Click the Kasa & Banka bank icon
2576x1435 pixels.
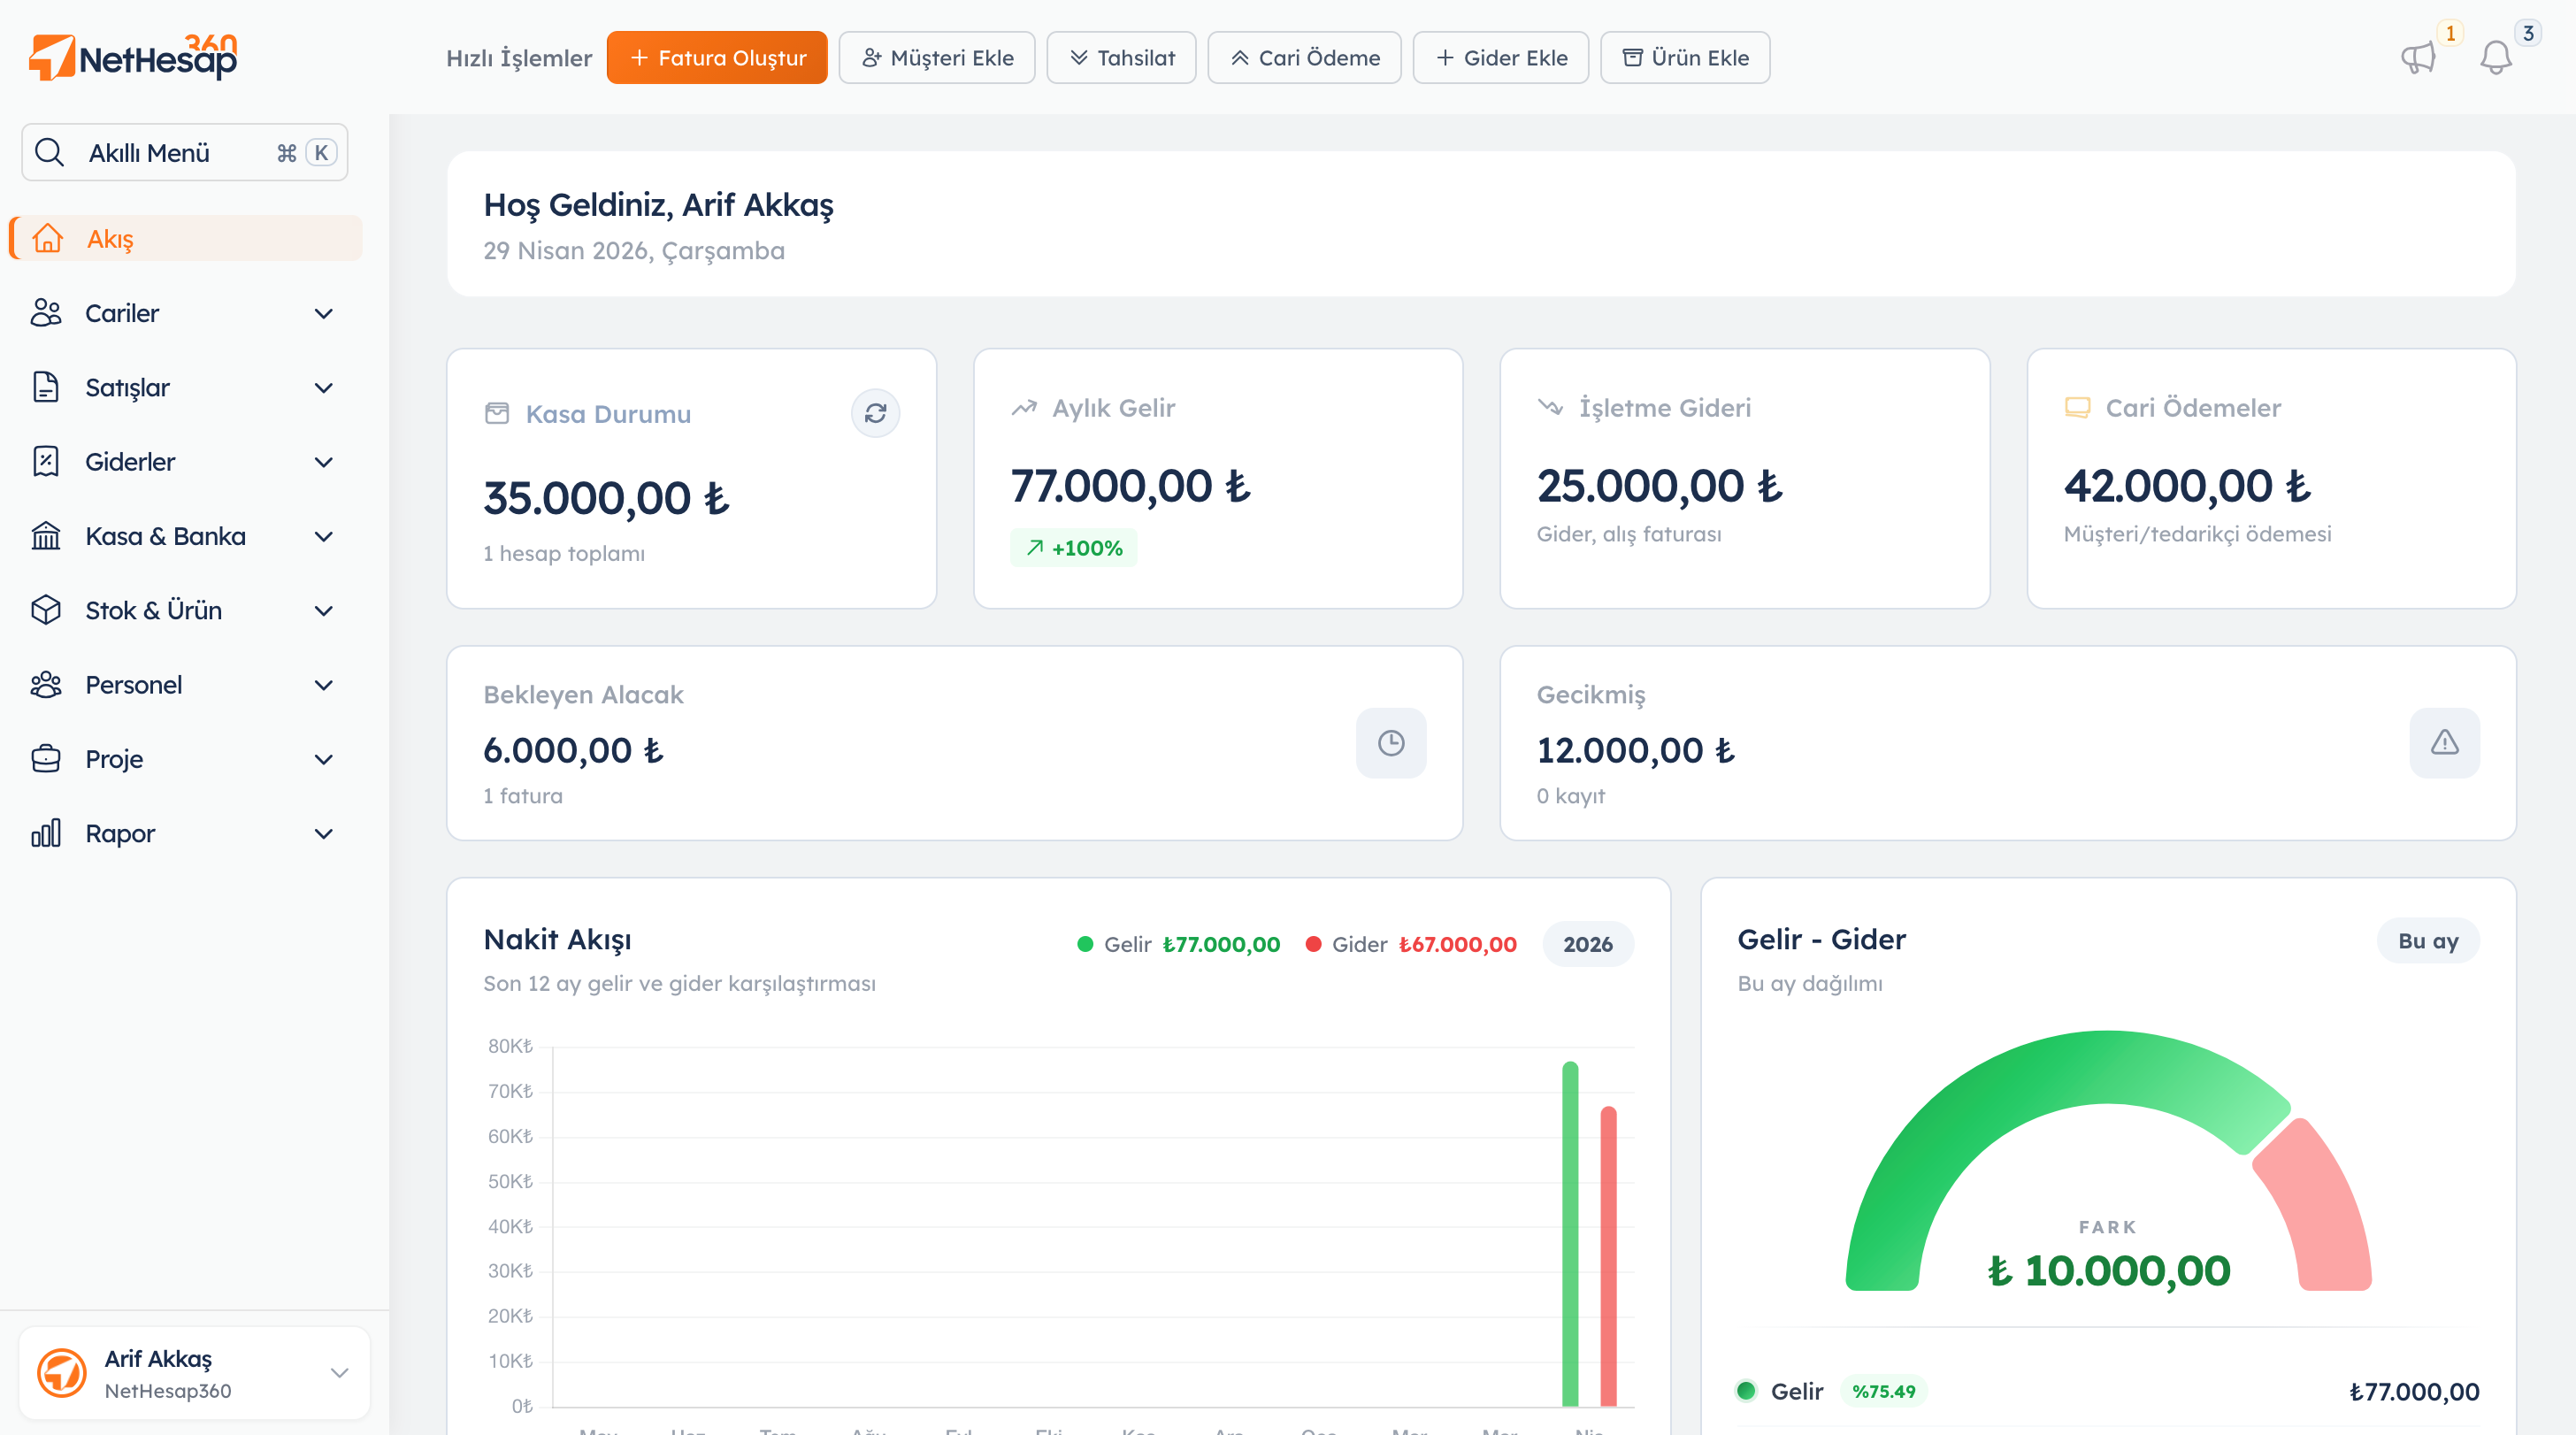[46, 536]
